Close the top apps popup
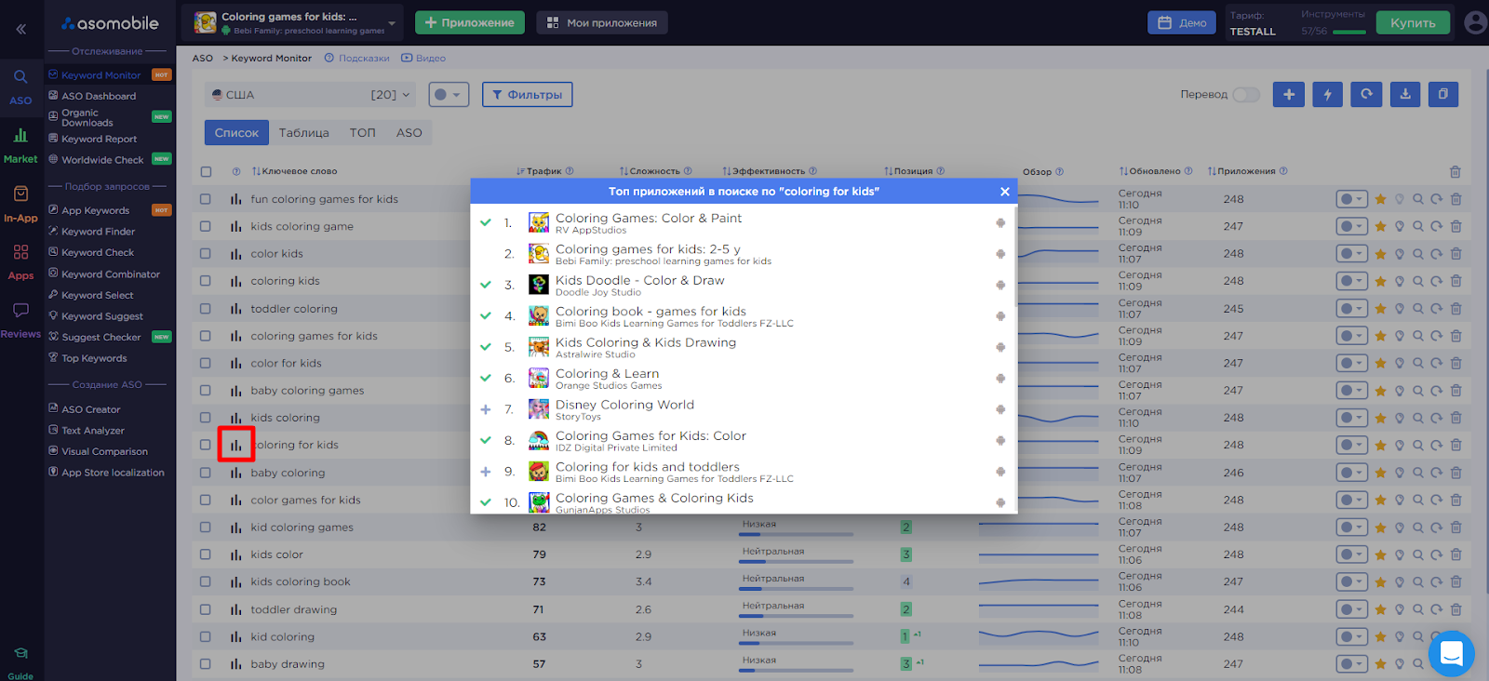The image size is (1489, 681). click(x=1005, y=192)
